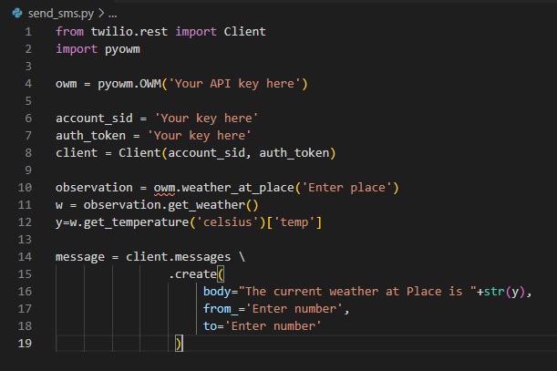Click 'from_' parameter on line 17
The width and height of the screenshot is (557, 371).
[x=221, y=309]
